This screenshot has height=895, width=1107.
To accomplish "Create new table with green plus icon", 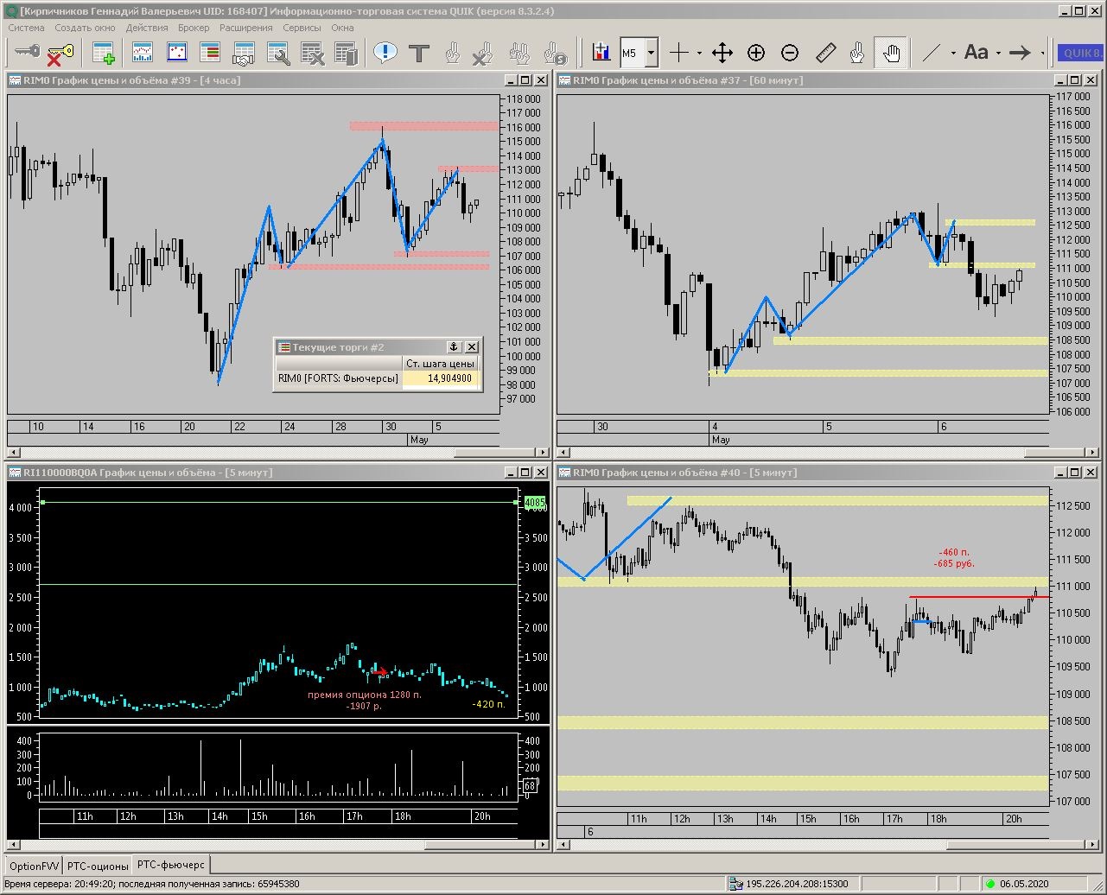I will click(x=104, y=53).
